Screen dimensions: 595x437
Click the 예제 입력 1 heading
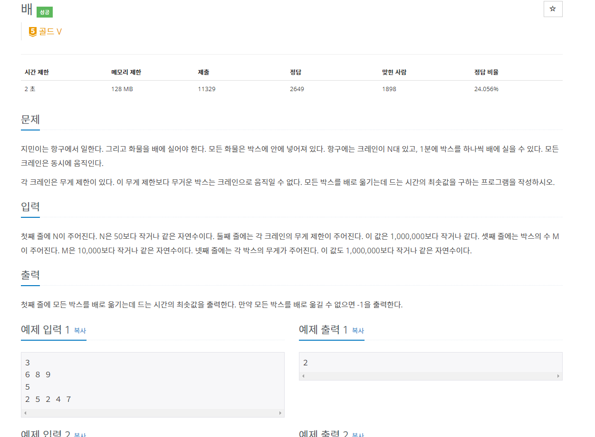[45, 330]
